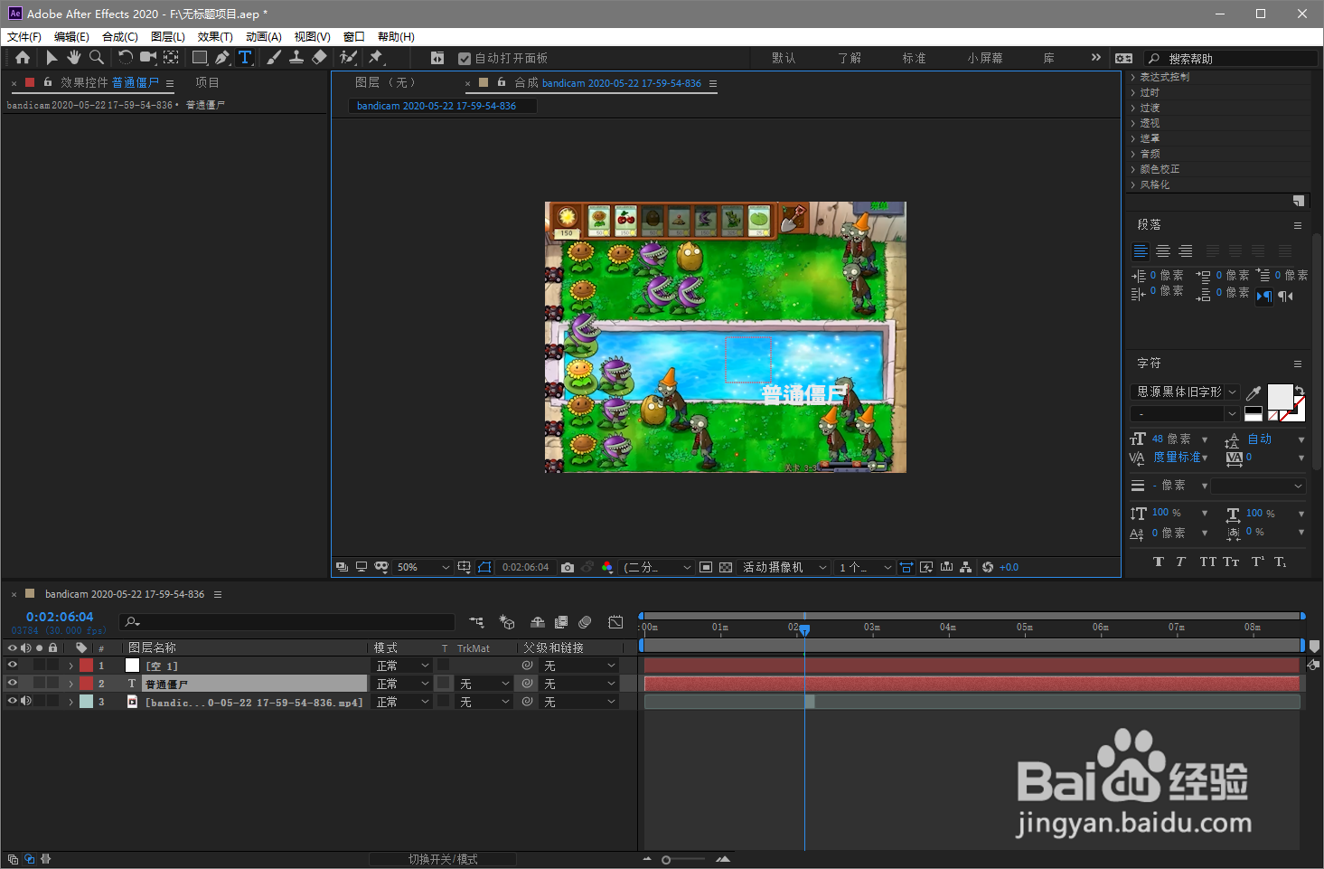Hide the 普通僵尸 text layer eye
The image size is (1324, 869).
(12, 684)
